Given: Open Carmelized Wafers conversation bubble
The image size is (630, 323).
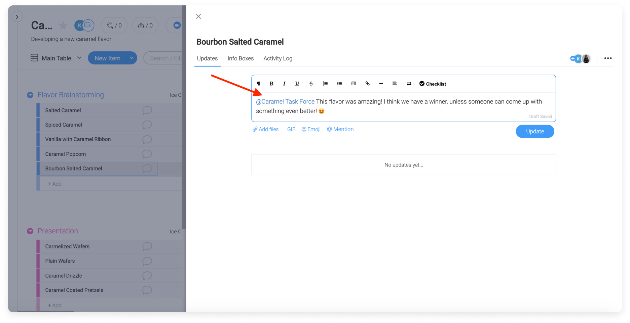Looking at the screenshot, I should pos(147,246).
